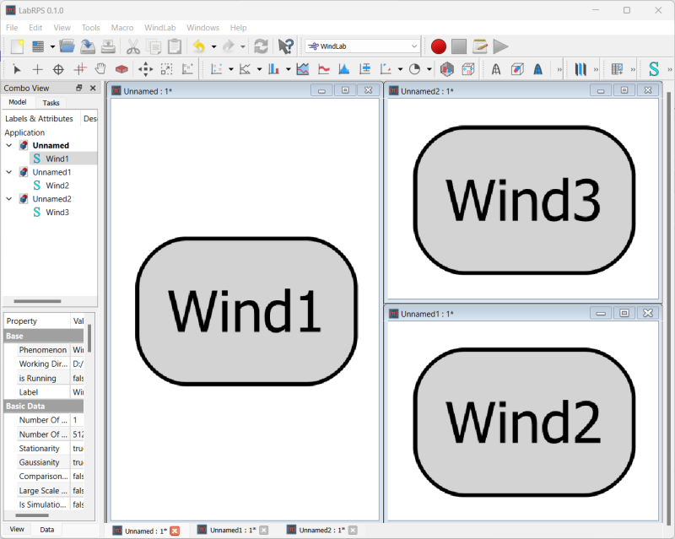Open a document with the folder icon
The height and width of the screenshot is (539, 675).
67,46
